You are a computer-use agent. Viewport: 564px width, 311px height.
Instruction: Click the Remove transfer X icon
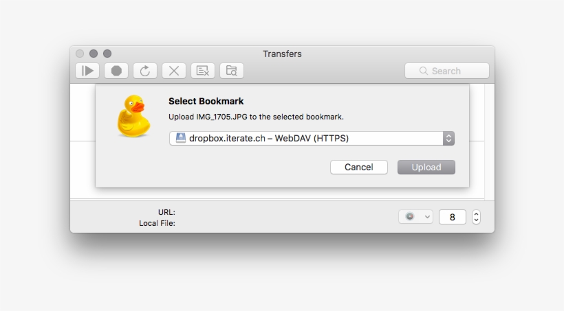[174, 71]
